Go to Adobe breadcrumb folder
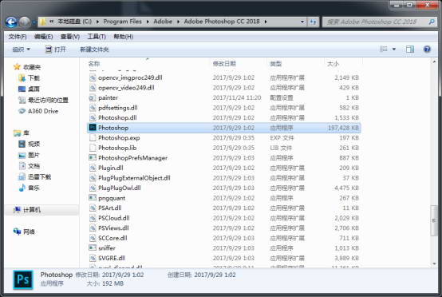The image size is (442, 297). [x=163, y=22]
